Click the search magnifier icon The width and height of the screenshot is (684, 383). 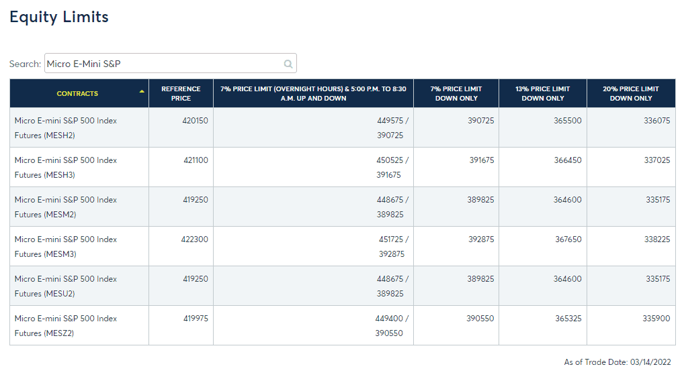[288, 64]
